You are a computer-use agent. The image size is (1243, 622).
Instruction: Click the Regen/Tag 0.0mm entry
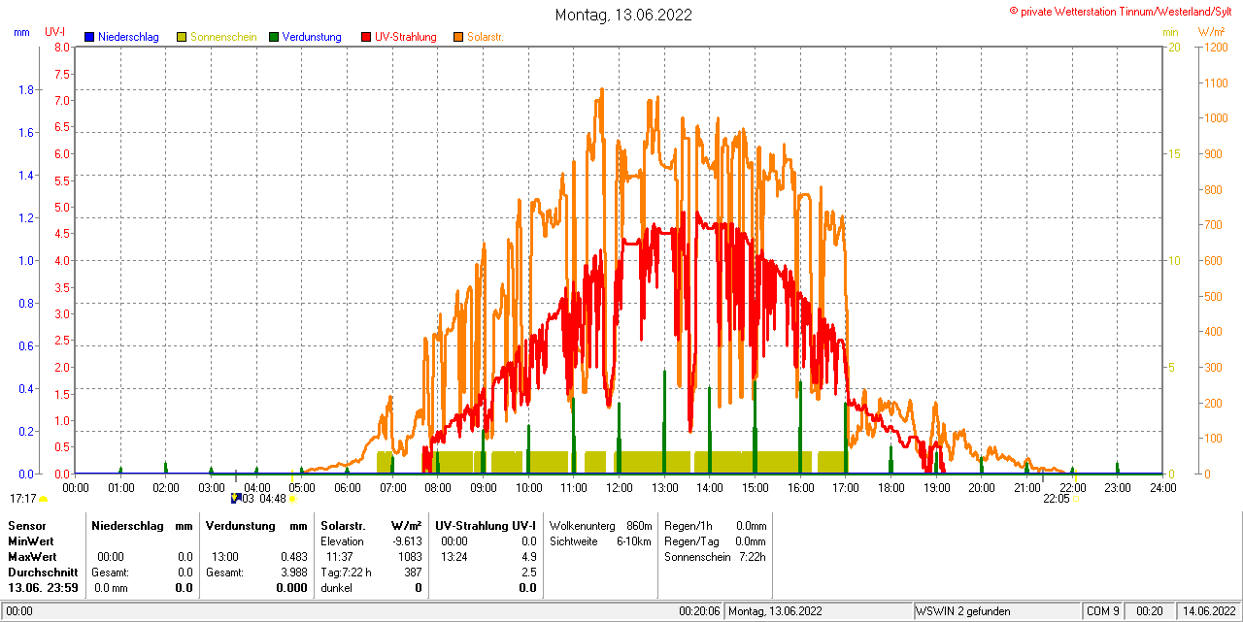[715, 540]
